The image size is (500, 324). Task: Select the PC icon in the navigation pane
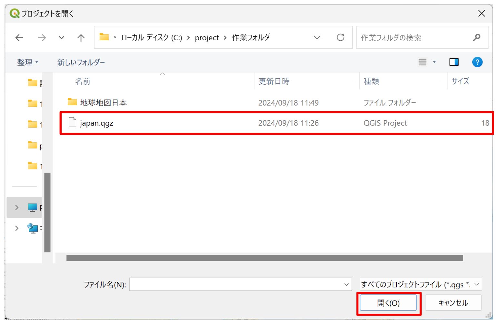coord(33,207)
